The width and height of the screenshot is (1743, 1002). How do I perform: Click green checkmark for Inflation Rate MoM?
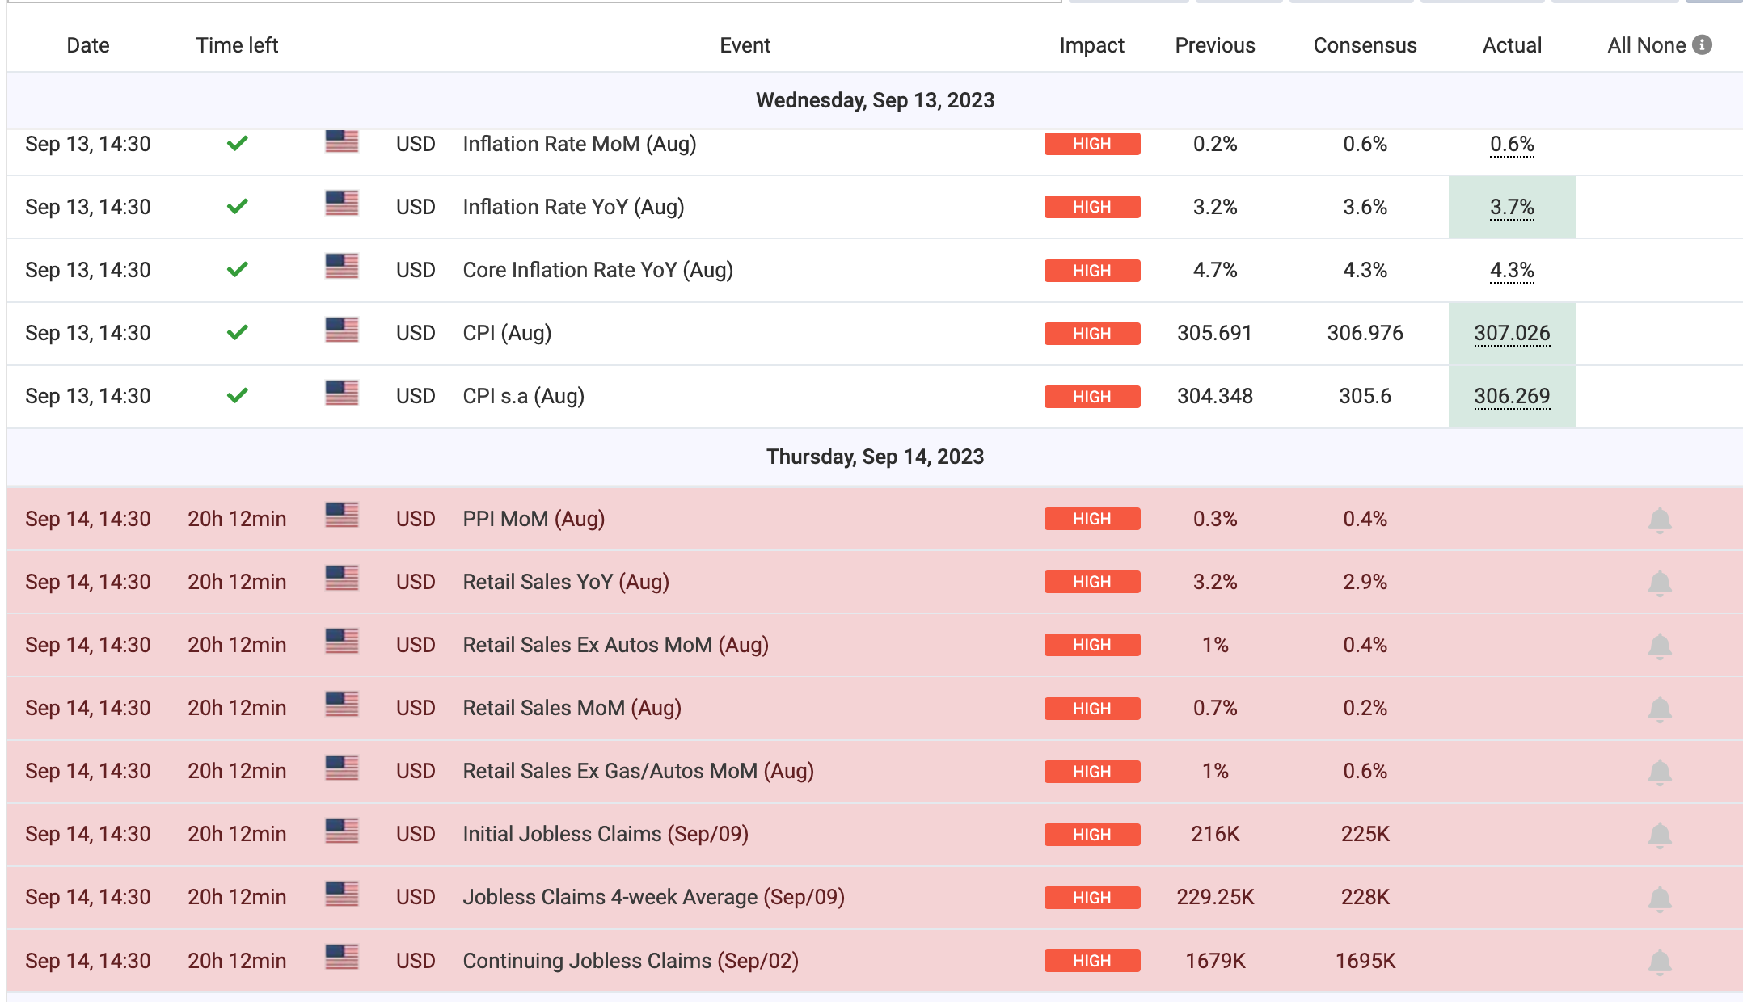tap(237, 144)
